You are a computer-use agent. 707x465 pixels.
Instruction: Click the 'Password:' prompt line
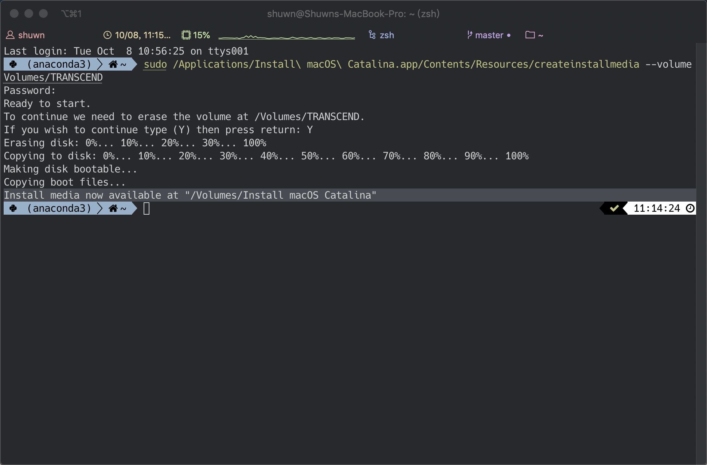[30, 91]
